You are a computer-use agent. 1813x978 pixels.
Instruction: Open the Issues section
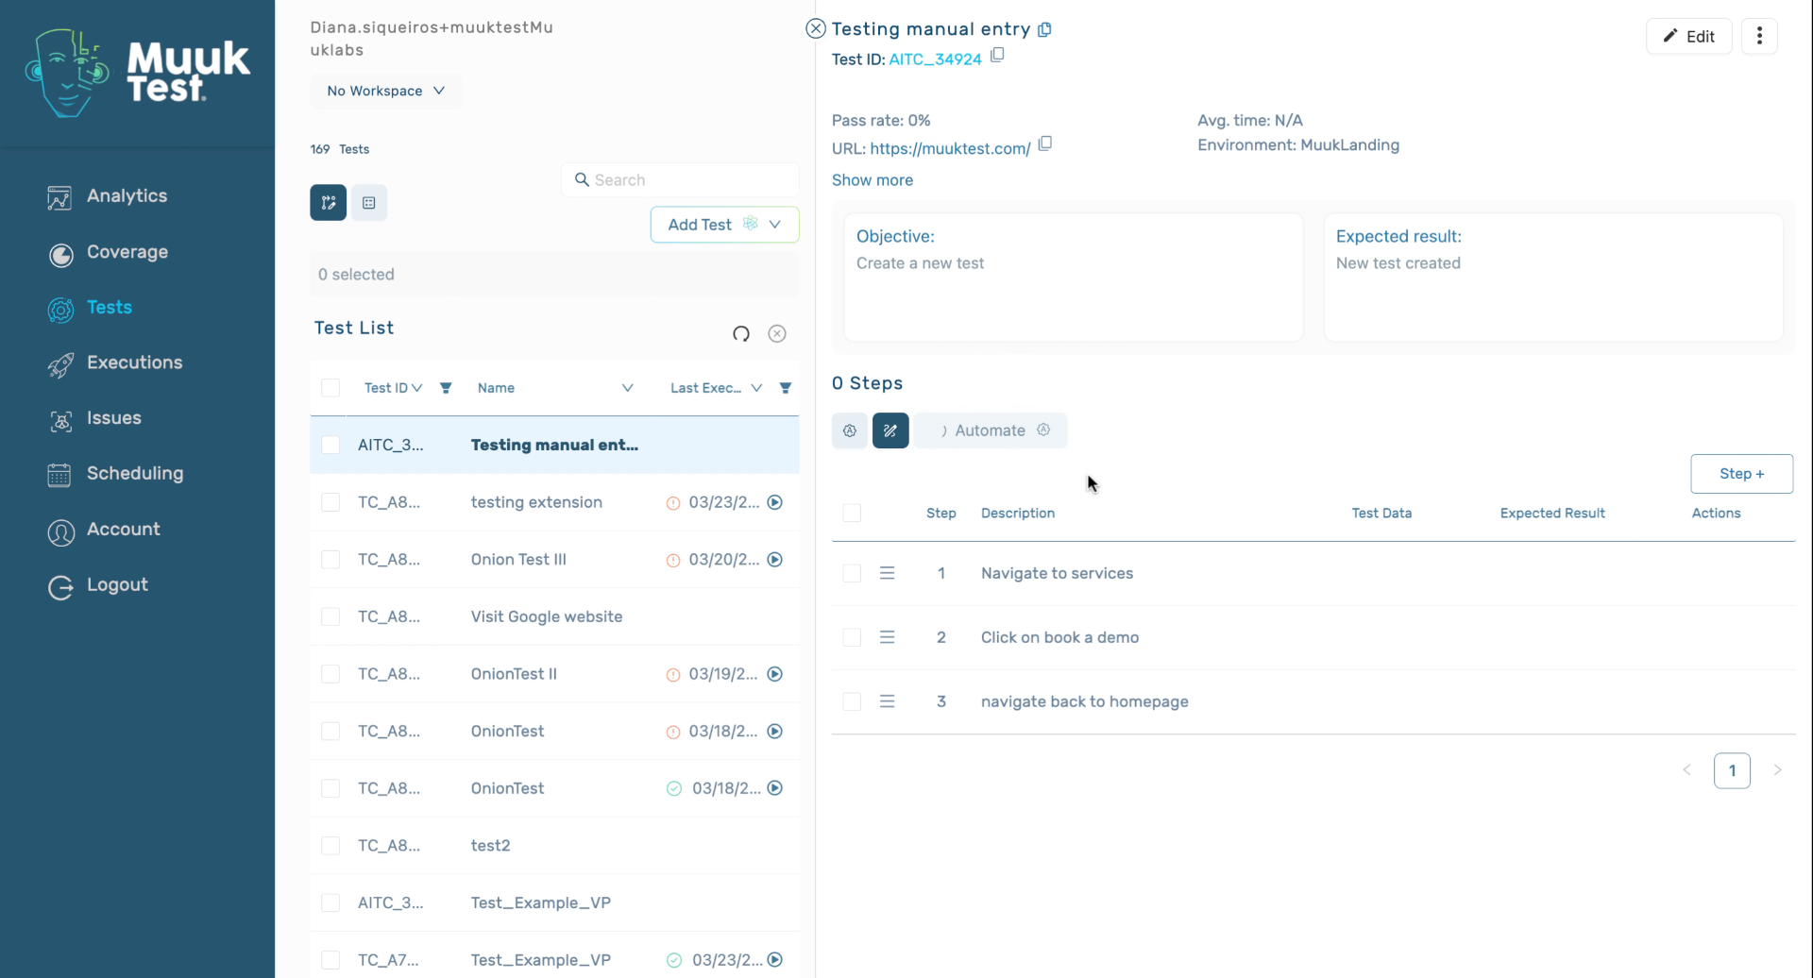tap(94, 418)
